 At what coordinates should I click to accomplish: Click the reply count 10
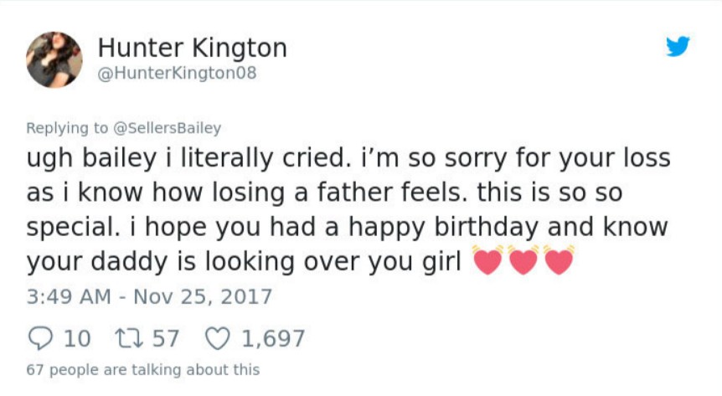click(x=77, y=338)
